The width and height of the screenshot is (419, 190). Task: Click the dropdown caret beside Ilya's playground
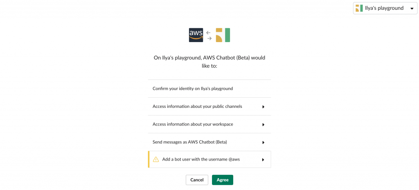coord(412,9)
